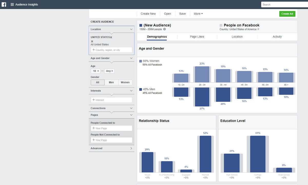Switch to Demographics tab

tap(157, 37)
